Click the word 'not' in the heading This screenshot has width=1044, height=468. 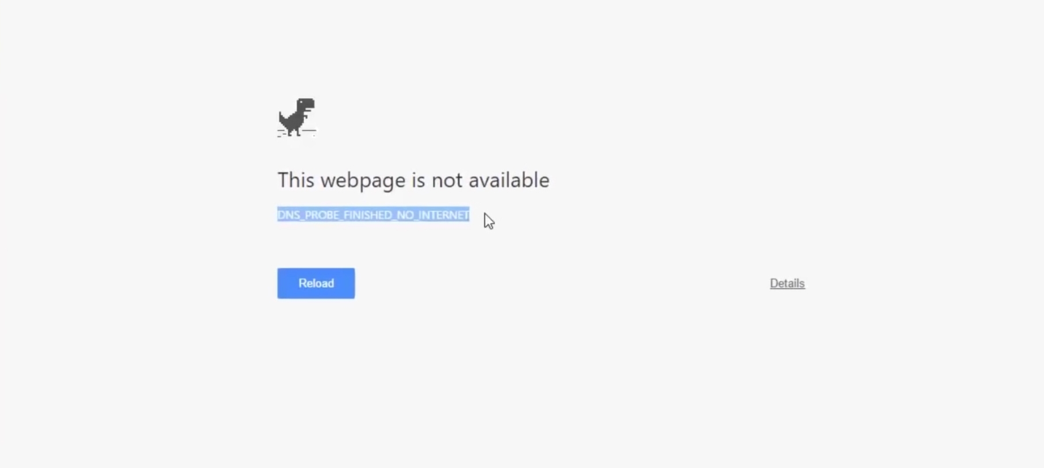446,181
